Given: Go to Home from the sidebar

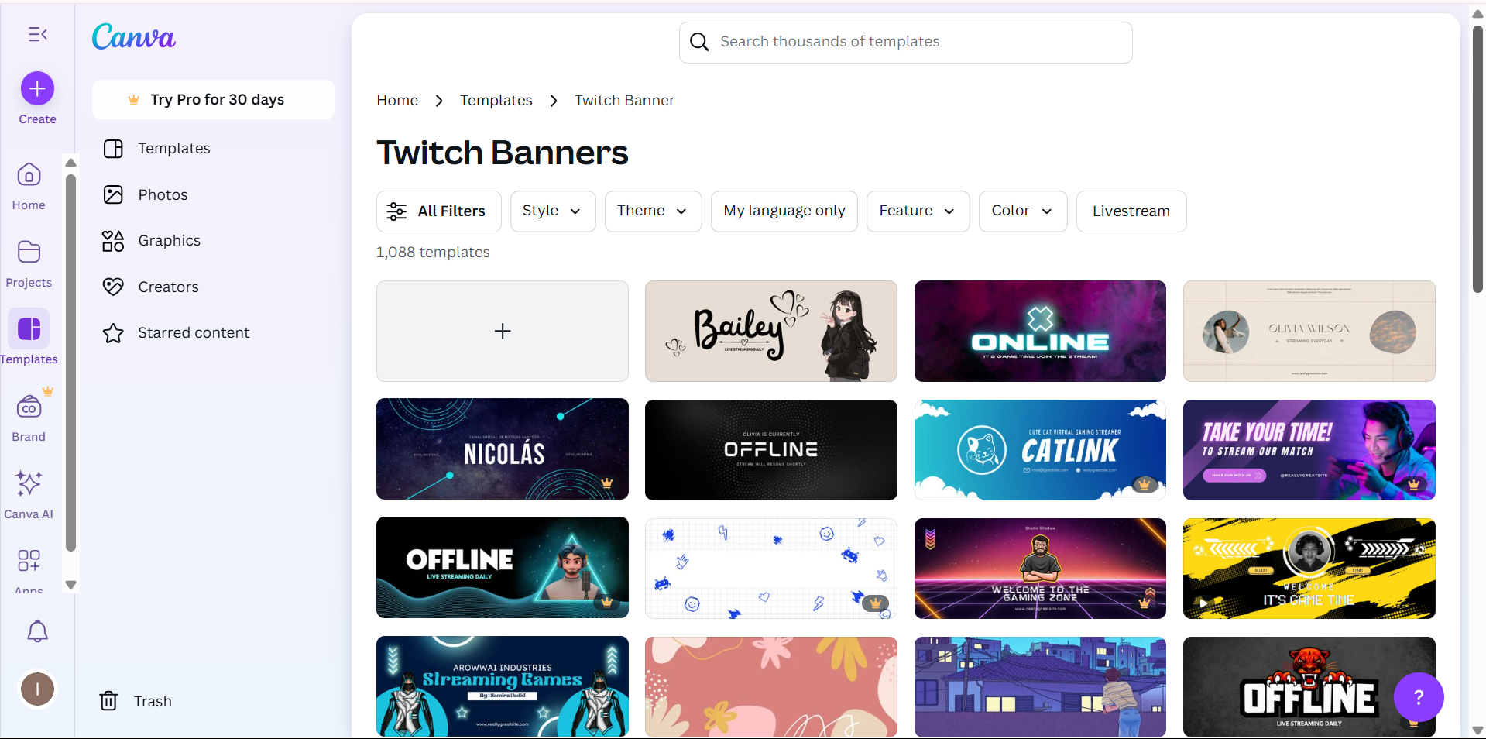Looking at the screenshot, I should [29, 184].
